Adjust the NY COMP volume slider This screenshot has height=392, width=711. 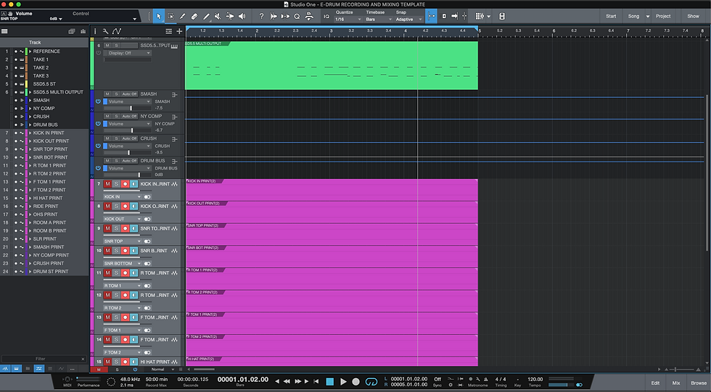pos(127,130)
